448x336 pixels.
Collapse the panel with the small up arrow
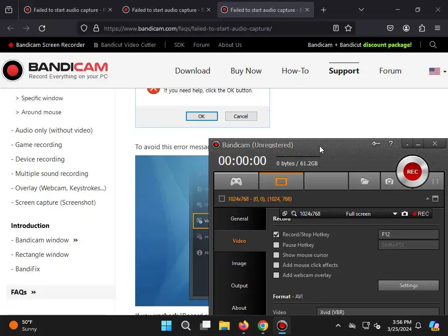click(427, 199)
